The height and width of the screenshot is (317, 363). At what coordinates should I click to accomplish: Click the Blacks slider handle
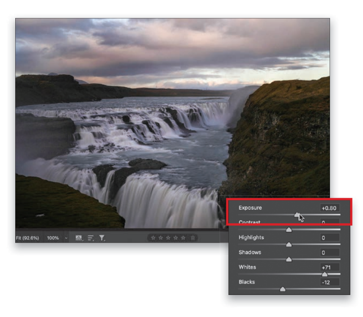(x=283, y=289)
